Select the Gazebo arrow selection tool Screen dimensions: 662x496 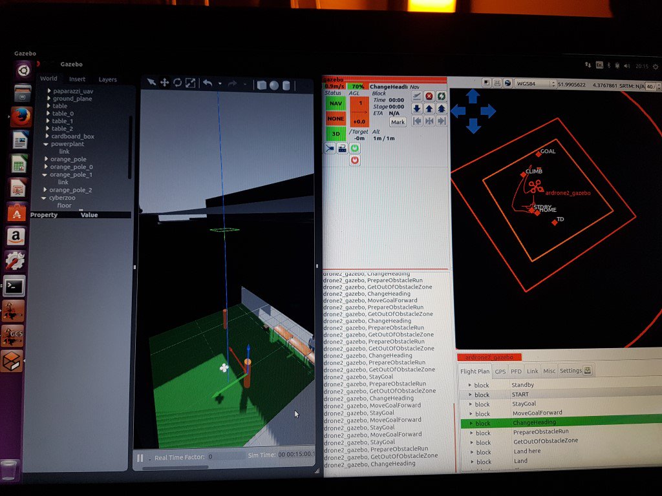[x=151, y=82]
